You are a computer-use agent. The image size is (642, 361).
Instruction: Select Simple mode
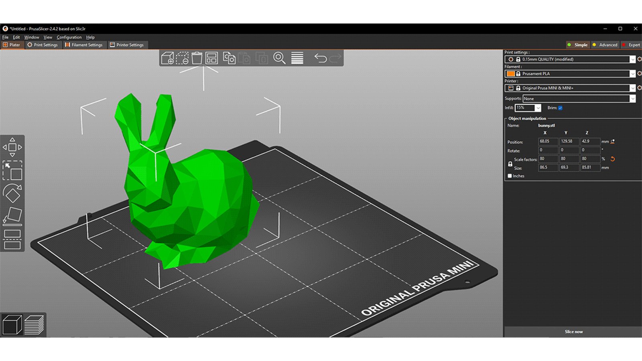pos(577,45)
